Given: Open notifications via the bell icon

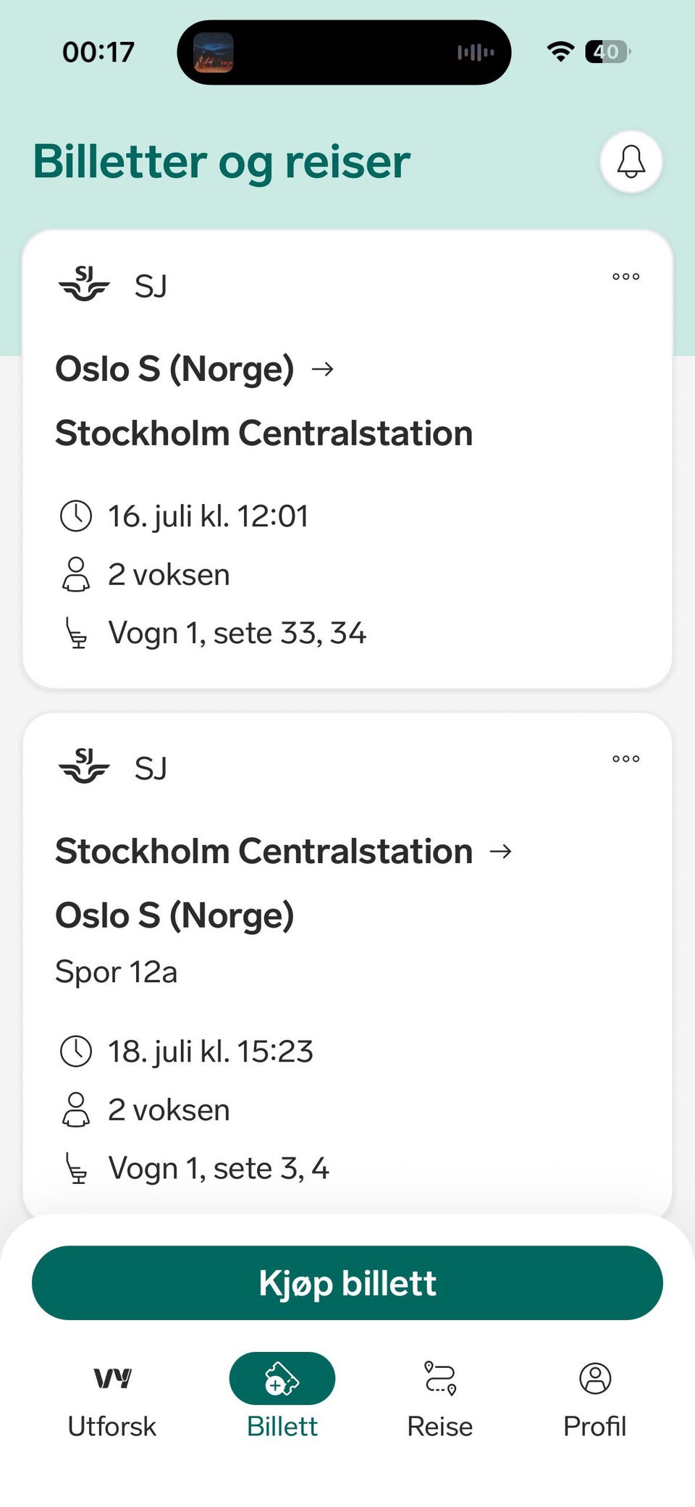Looking at the screenshot, I should [631, 161].
